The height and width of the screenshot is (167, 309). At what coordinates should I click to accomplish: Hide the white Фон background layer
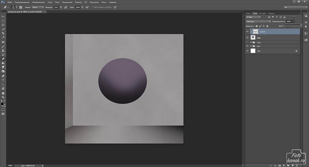(247, 51)
